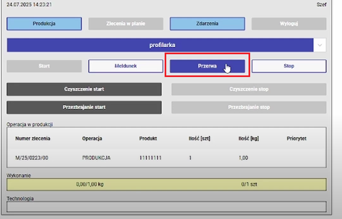Screen dimensions: 342x219
Task: Click the date and time display
Action: pos(29,5)
